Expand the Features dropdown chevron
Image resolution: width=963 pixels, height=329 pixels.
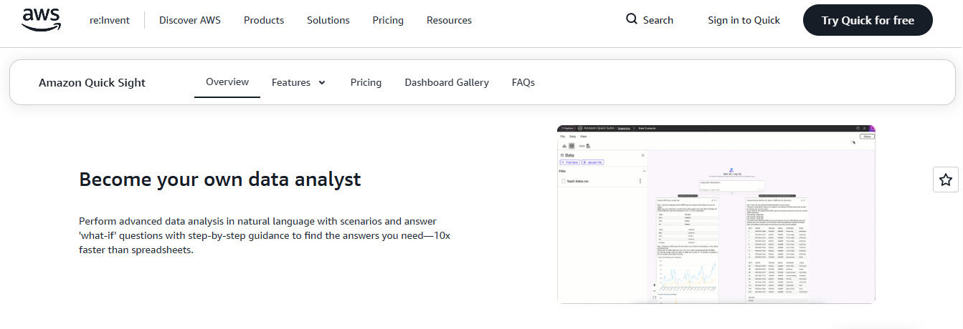322,83
